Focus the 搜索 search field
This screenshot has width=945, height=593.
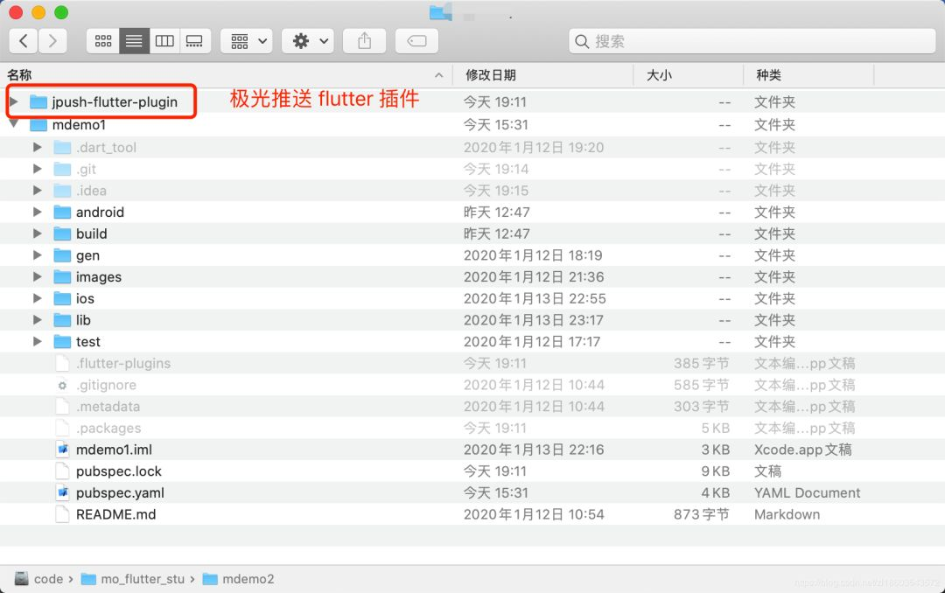[x=752, y=41]
